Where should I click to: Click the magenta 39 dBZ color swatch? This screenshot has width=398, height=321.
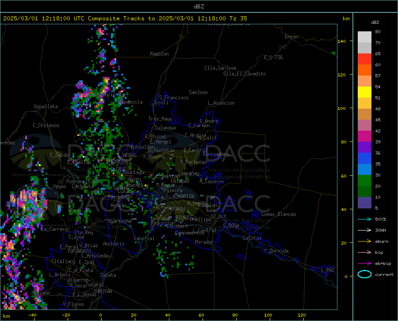364,136
